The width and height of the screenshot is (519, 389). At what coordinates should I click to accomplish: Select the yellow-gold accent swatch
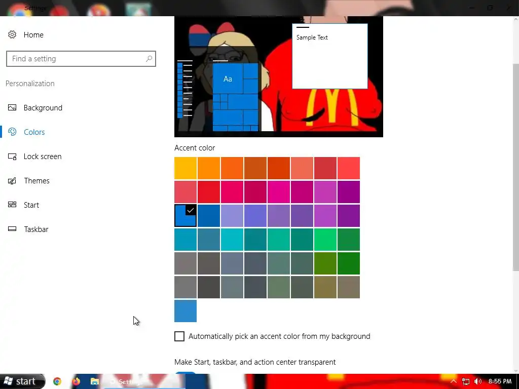coord(186,168)
